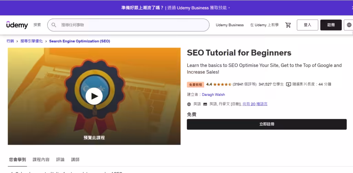Click the (31941 個評等) ratings count
The image size is (353, 173).
pyautogui.click(x=244, y=84)
